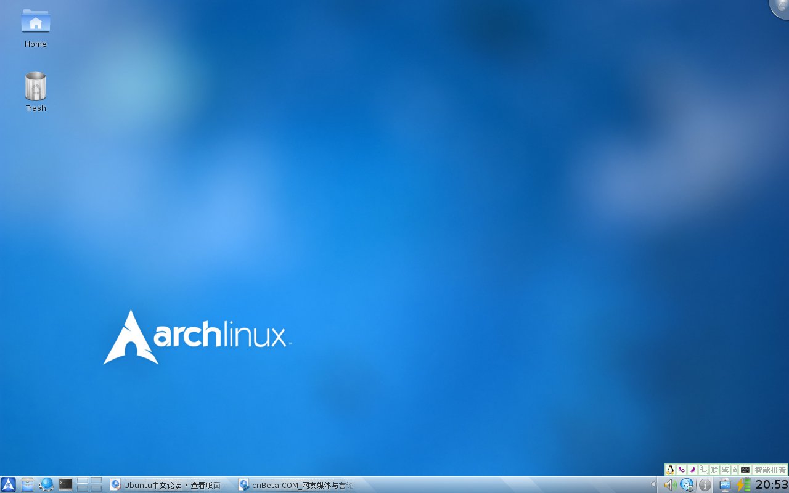The image size is (789, 493).
Task: Open the Trash desktop icon
Action: pos(35,92)
